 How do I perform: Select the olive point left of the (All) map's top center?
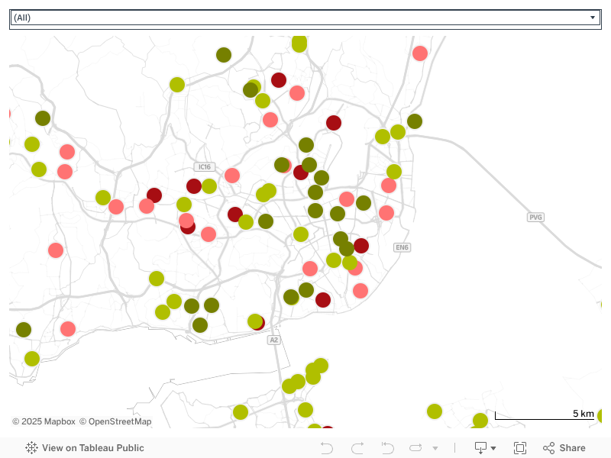click(224, 55)
